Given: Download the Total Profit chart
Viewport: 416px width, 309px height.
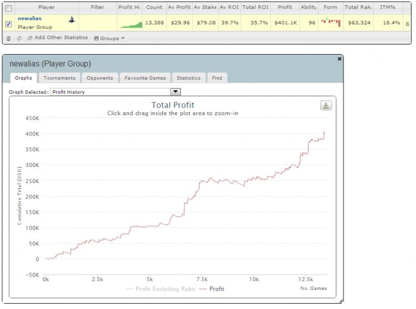Looking at the screenshot, I should 326,106.
